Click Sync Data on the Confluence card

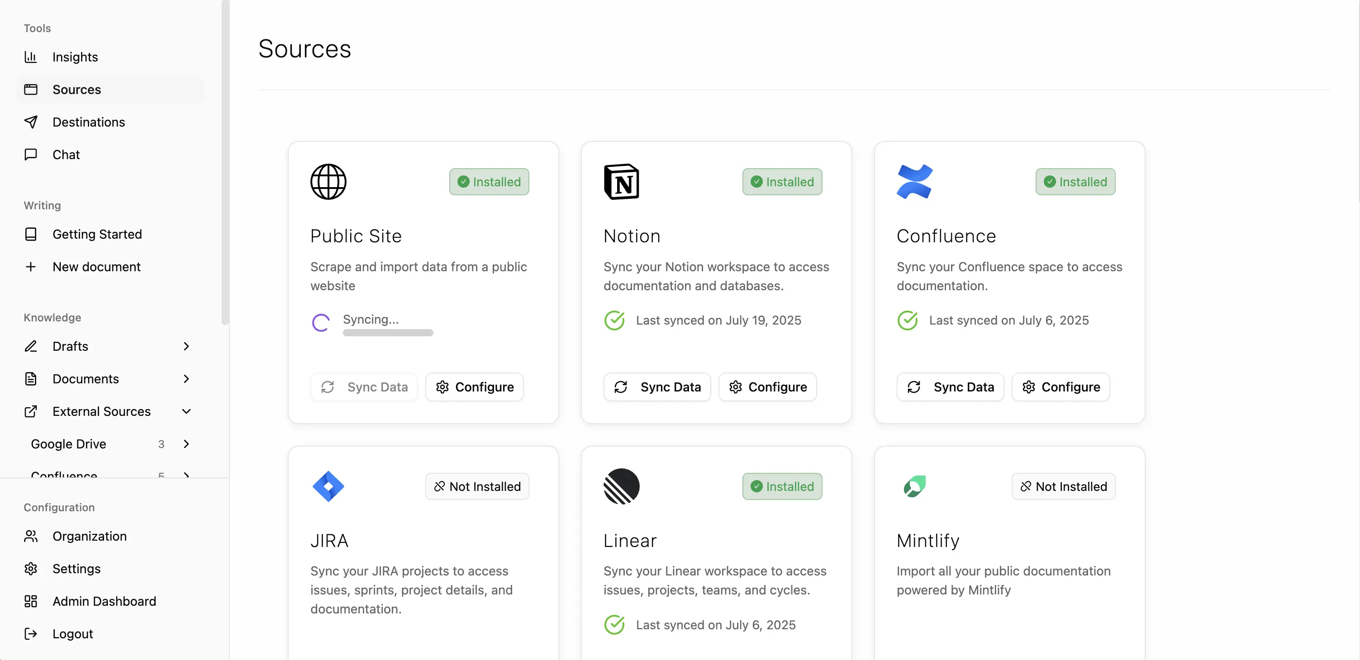950,387
